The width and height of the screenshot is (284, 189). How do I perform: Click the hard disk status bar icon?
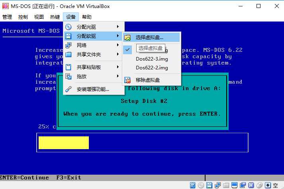click(193, 185)
